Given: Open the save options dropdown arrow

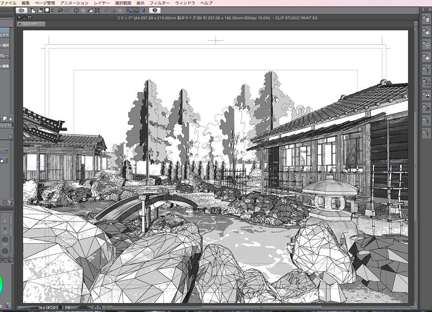Looking at the screenshot, I should [x=52, y=11].
